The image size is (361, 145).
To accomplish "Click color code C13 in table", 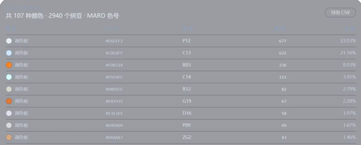I will coord(187,53).
